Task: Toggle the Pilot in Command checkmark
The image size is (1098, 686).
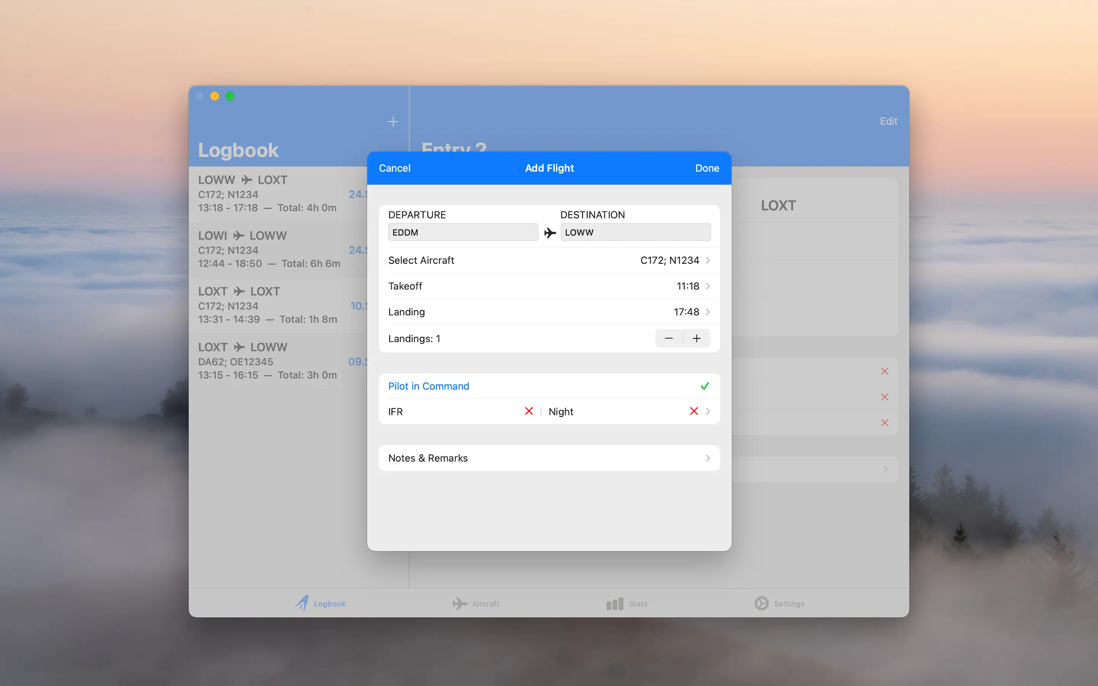Action: point(704,386)
